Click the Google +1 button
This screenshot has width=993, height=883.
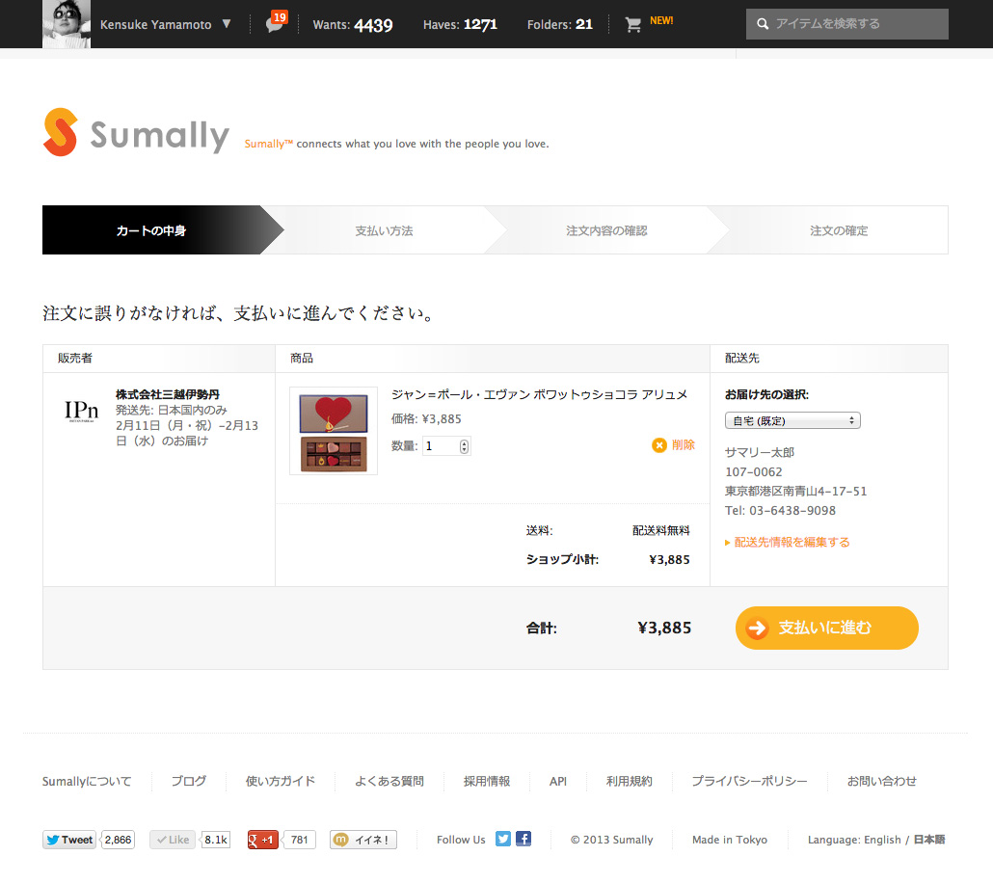coord(263,840)
